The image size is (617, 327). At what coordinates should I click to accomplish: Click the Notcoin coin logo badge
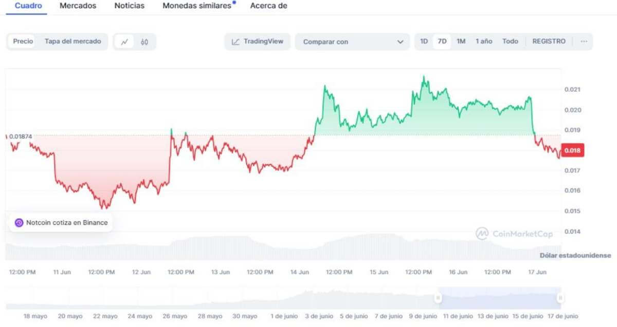point(20,222)
